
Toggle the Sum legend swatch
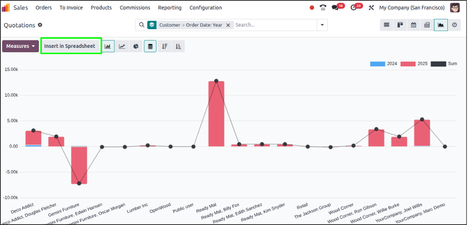coord(438,64)
